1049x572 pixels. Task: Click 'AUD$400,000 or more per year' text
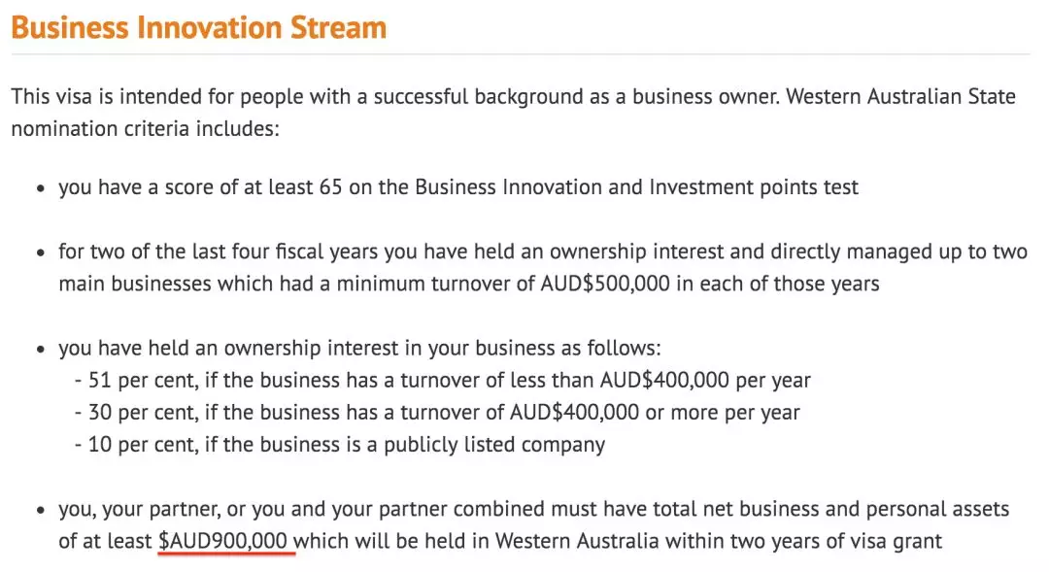pos(655,412)
